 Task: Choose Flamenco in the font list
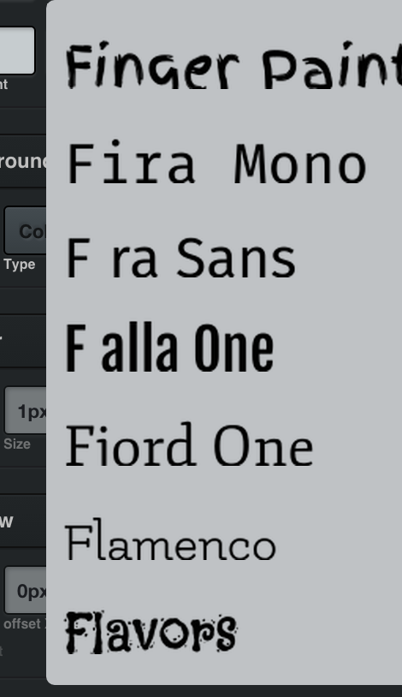coord(170,539)
